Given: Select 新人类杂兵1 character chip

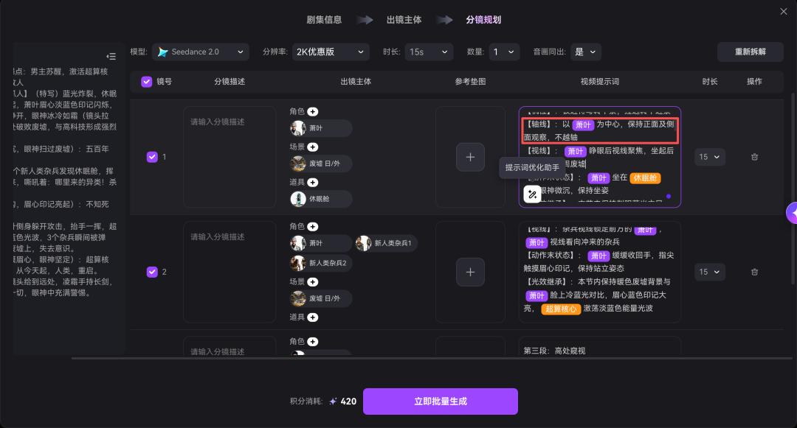Looking at the screenshot, I should (x=386, y=243).
